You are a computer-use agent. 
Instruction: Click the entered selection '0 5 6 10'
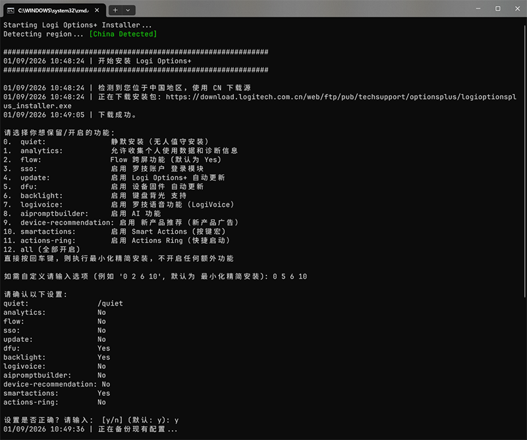coord(290,276)
